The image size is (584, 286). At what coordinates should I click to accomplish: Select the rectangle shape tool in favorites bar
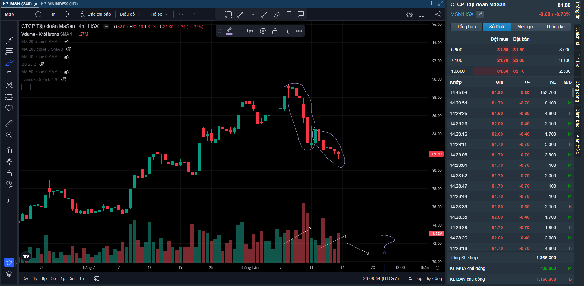[229, 14]
